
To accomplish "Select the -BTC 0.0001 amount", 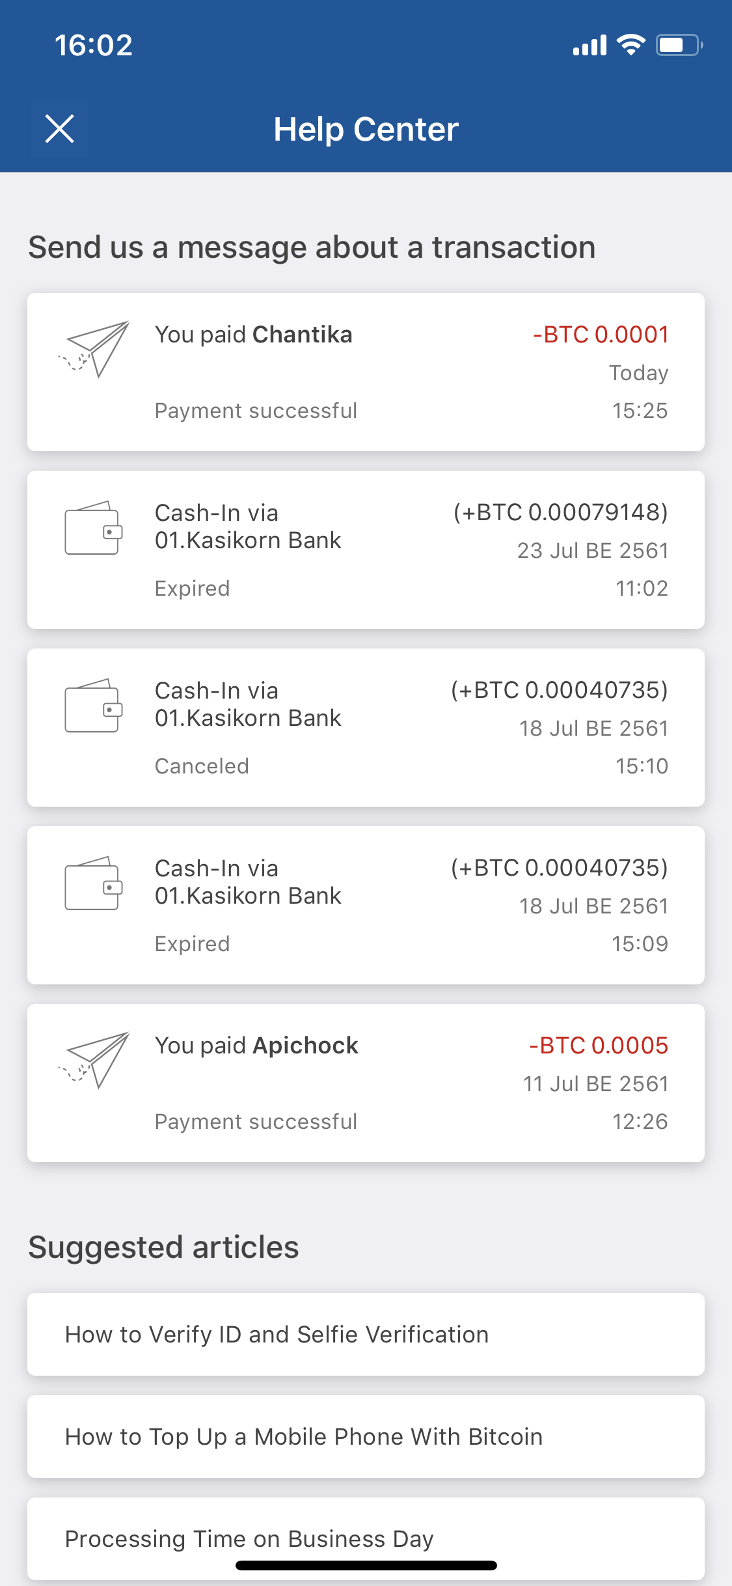I will [x=601, y=335].
